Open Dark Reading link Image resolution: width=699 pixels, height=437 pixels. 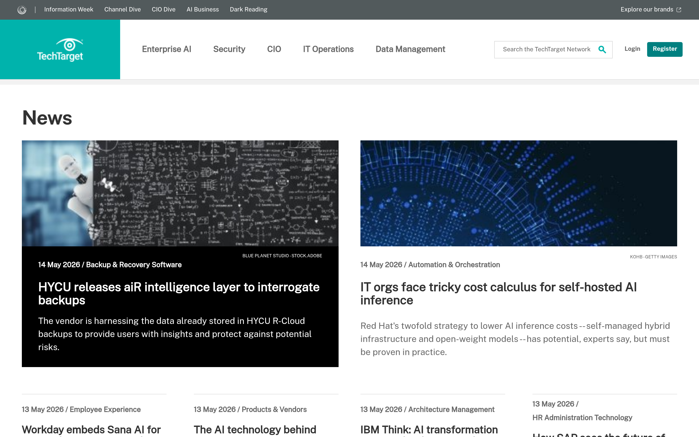pos(248,10)
